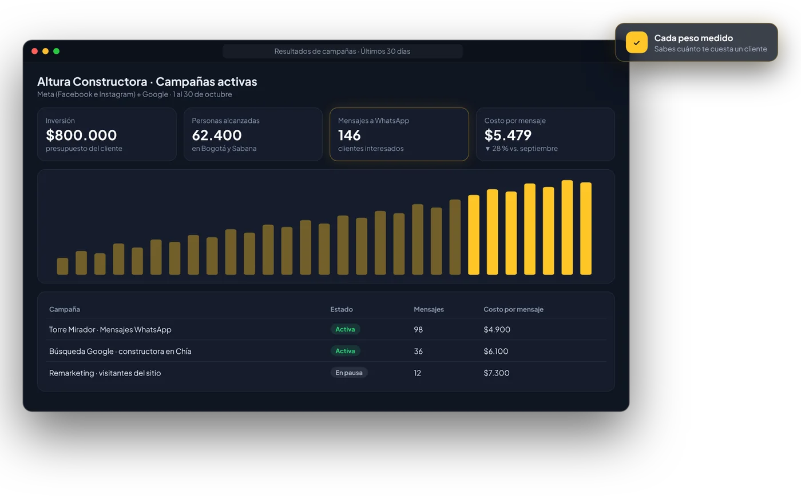Select the Costo por mensaje $5.479 card
Screen dimensions: 801x503
545,134
